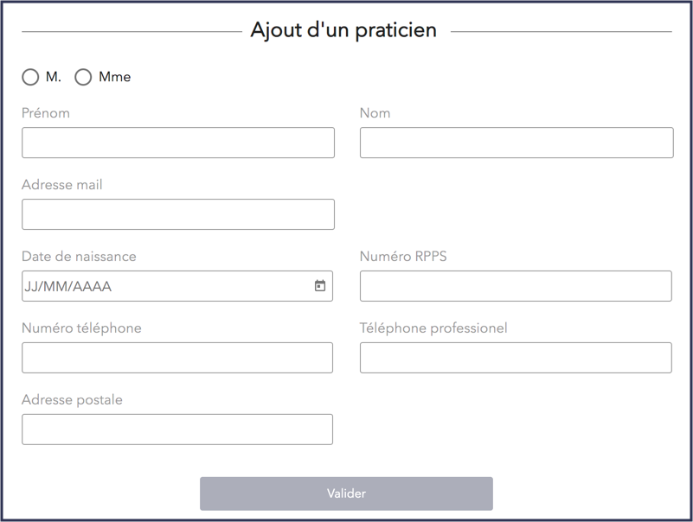This screenshot has width=693, height=522.
Task: Click the Adresse mail input box
Action: pos(178,214)
